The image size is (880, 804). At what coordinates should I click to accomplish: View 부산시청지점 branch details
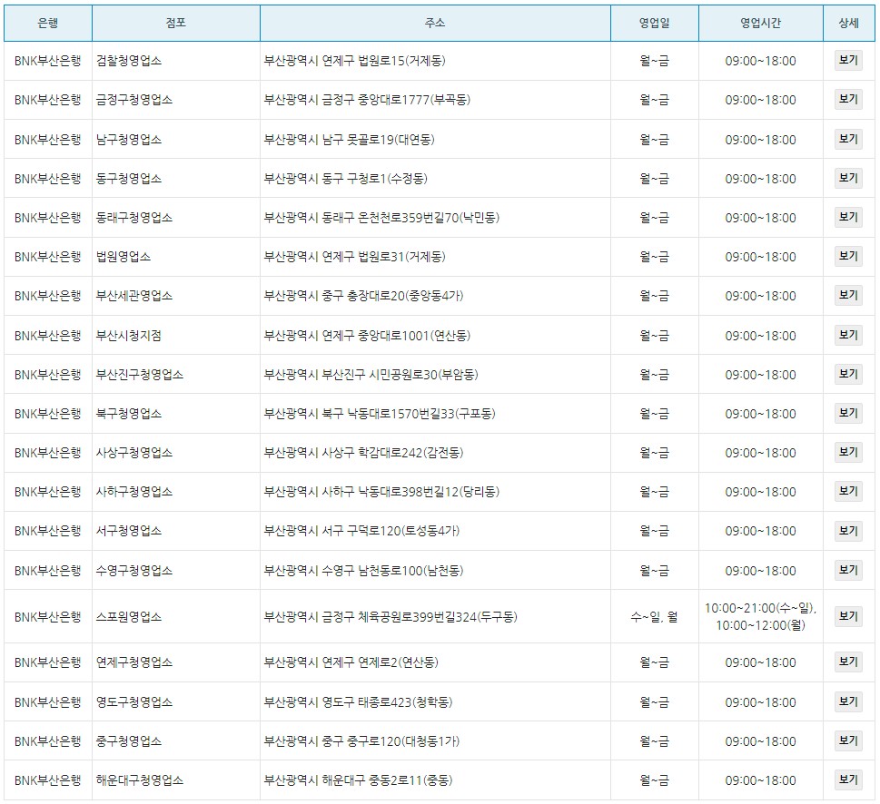pos(850,335)
